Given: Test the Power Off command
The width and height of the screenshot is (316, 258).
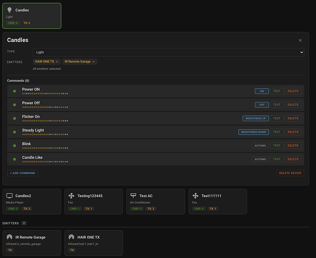Looking at the screenshot, I should coord(277,105).
